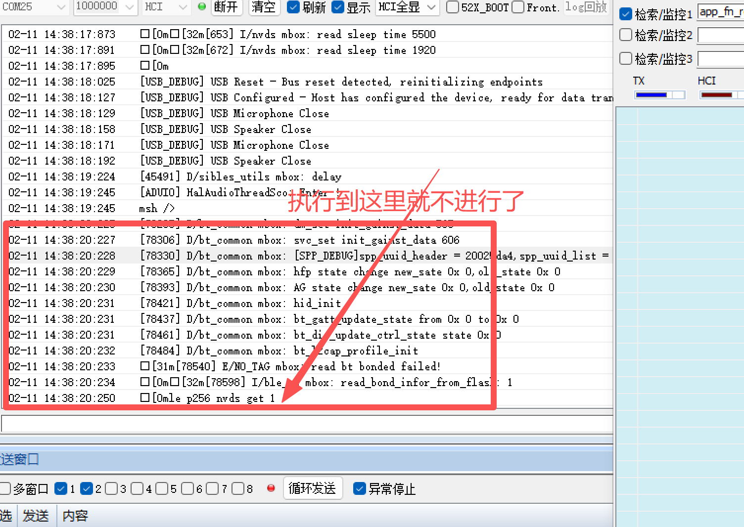Screen dimensions: 744x527
Task: Click the red loop-send status indicator dot
Action: (x=271, y=488)
